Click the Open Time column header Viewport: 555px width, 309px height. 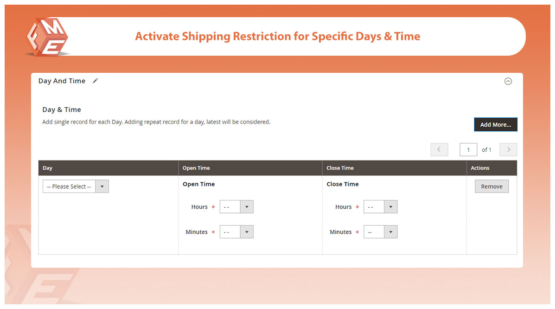tap(196, 168)
